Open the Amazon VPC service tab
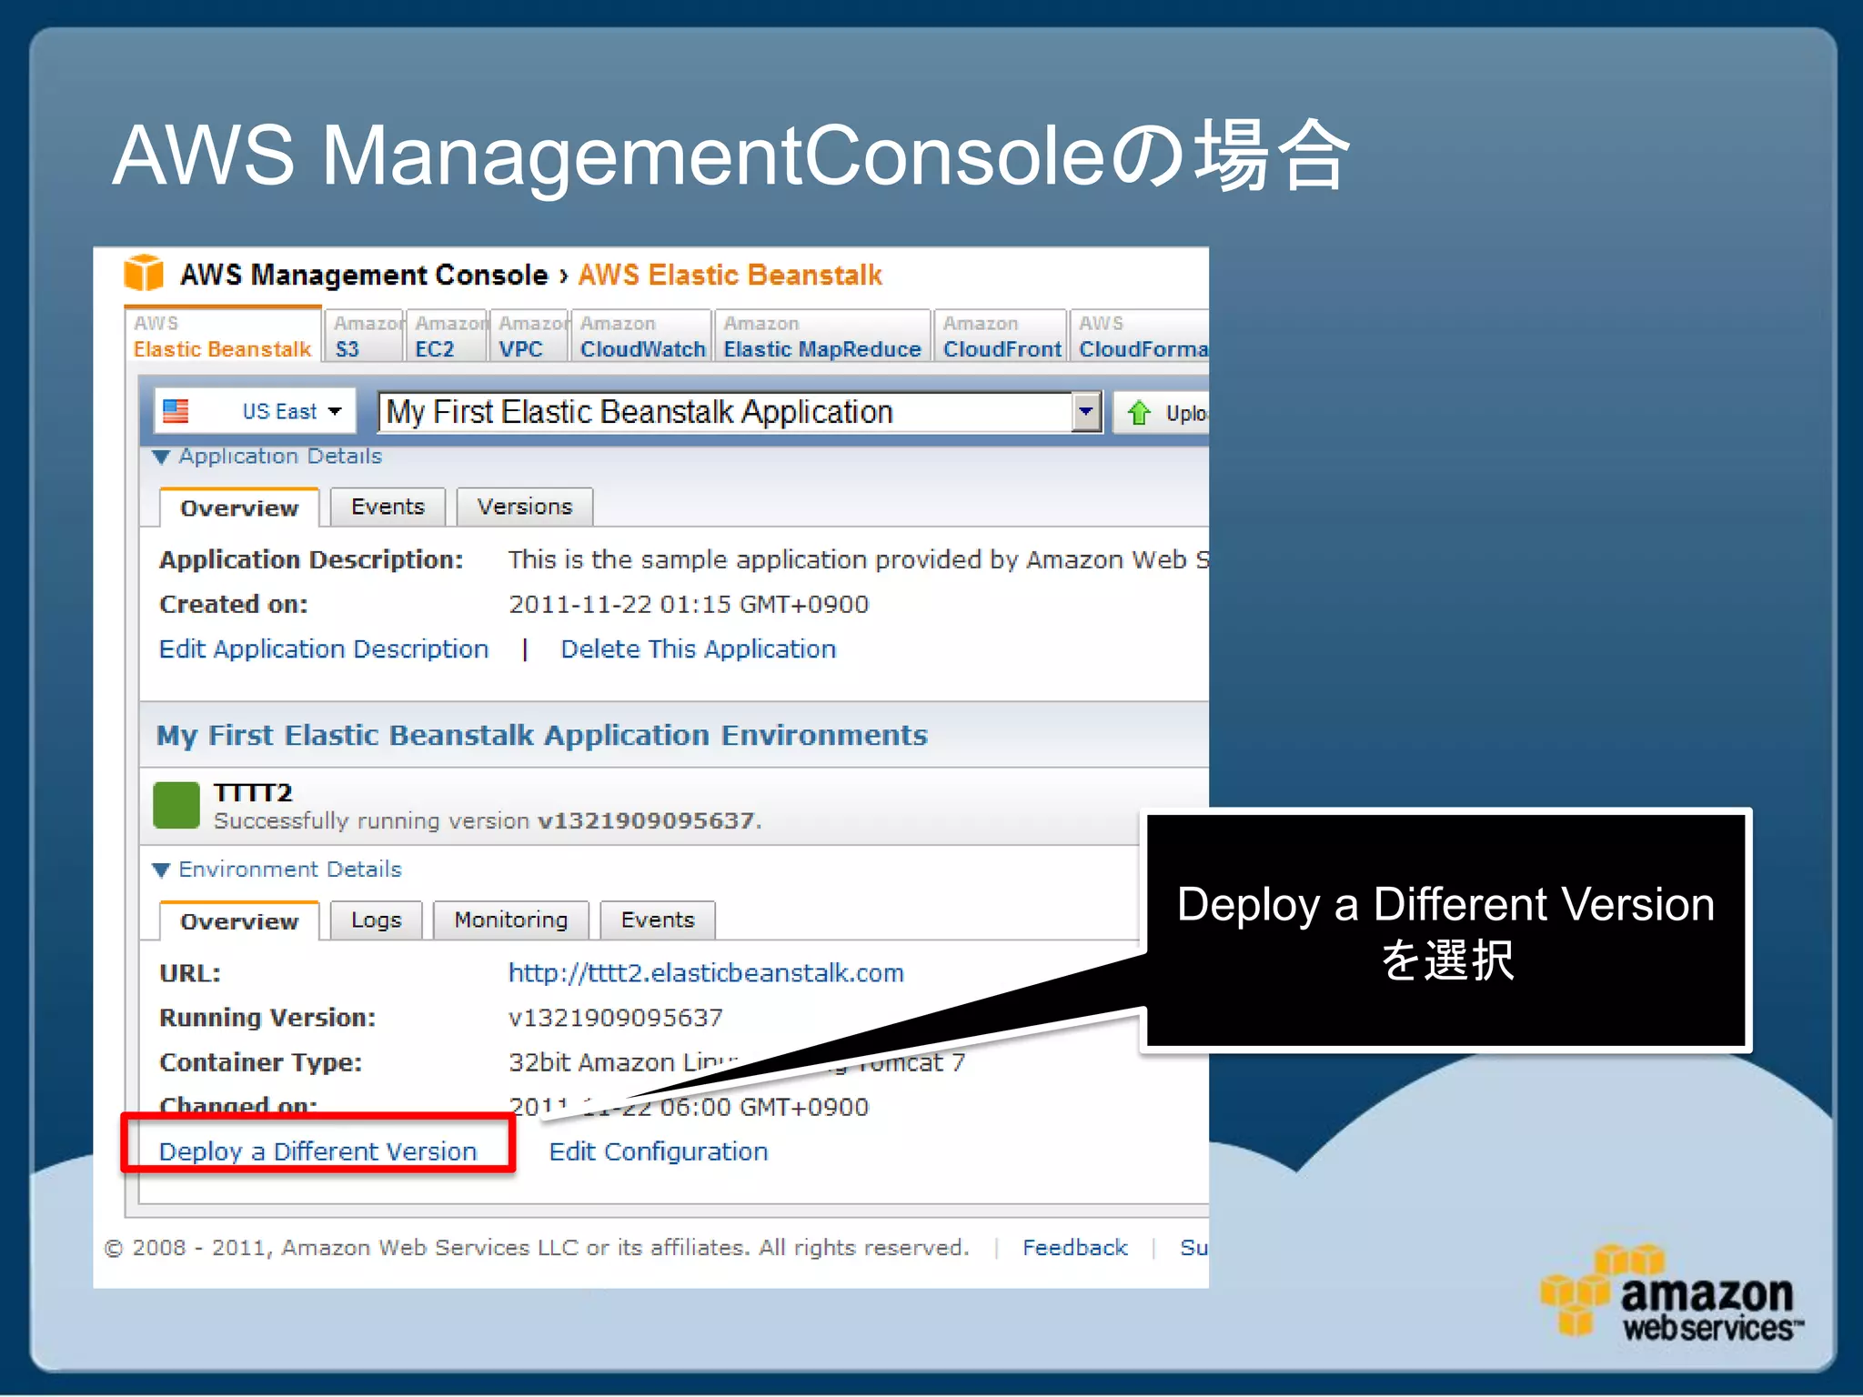The height and width of the screenshot is (1397, 1863). [530, 336]
